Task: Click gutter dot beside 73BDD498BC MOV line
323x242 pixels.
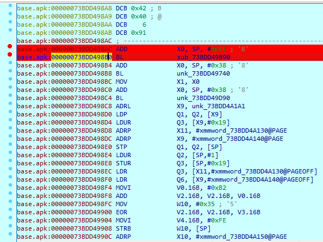Action: 10,79
